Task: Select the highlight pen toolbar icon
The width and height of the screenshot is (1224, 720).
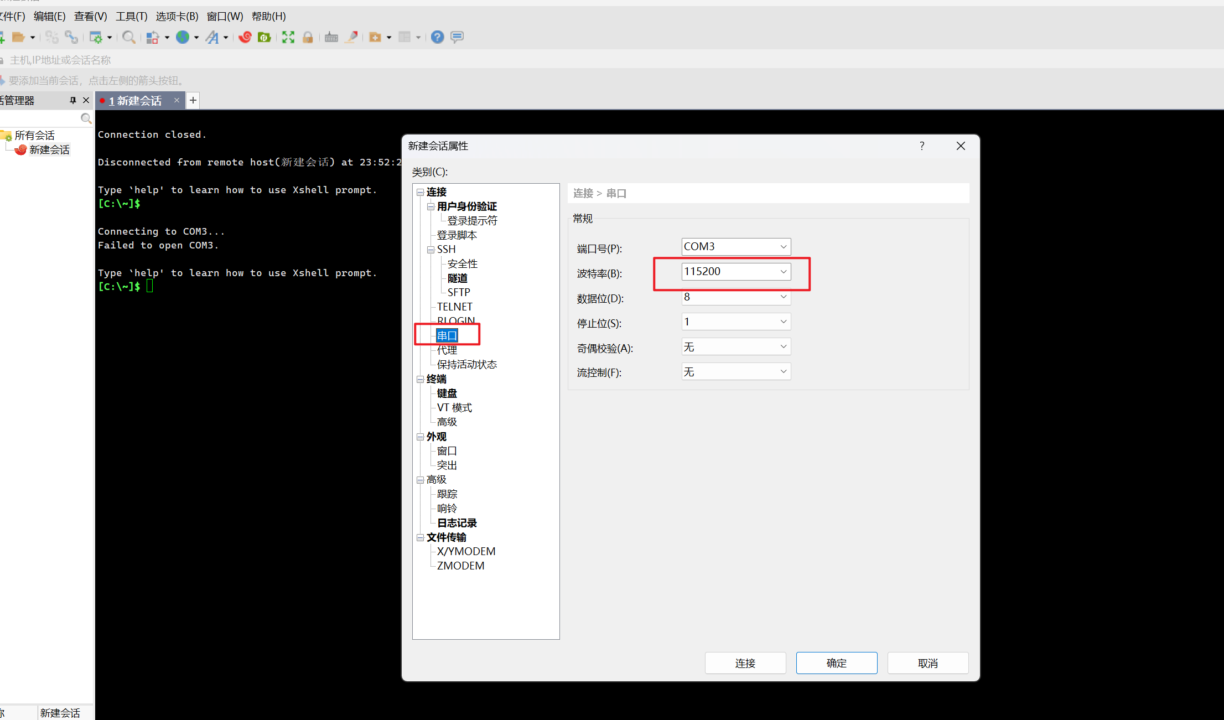Action: tap(351, 37)
